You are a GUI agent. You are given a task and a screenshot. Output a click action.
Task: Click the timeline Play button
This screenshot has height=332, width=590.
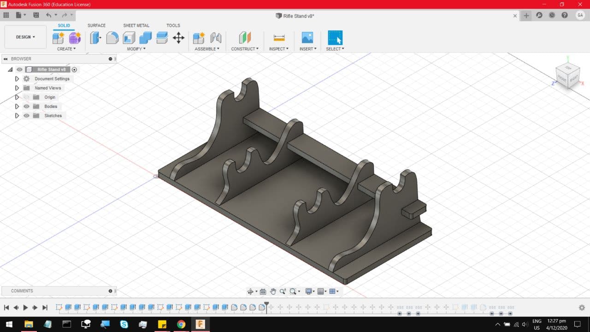click(x=25, y=308)
